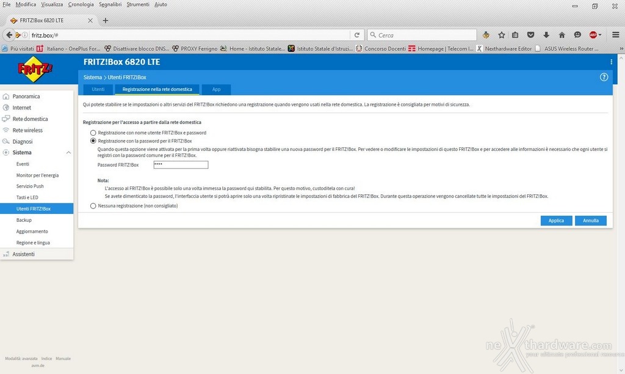Viewport: 625px width, 374px height.
Task: Click the Sistema breadcrumb link
Action: click(x=93, y=78)
